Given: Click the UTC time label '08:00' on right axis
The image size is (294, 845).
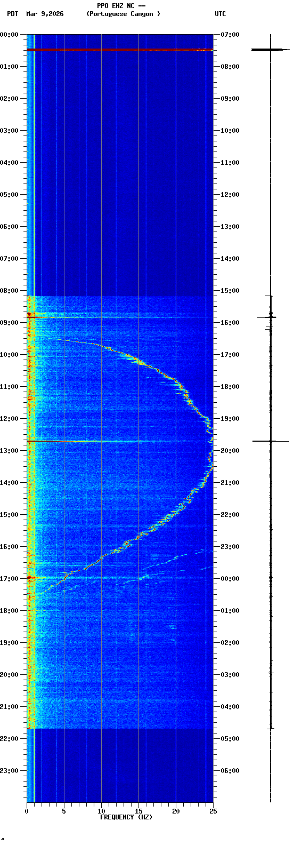Looking at the screenshot, I should click(230, 67).
